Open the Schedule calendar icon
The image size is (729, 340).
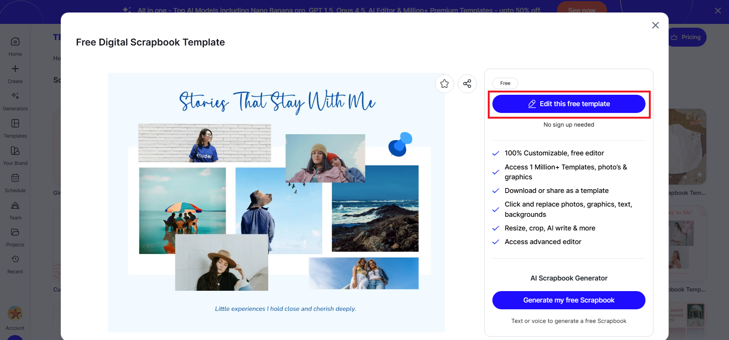pyautogui.click(x=15, y=178)
